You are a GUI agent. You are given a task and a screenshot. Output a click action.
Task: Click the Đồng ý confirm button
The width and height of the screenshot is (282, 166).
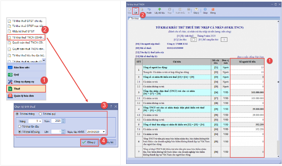89,142
